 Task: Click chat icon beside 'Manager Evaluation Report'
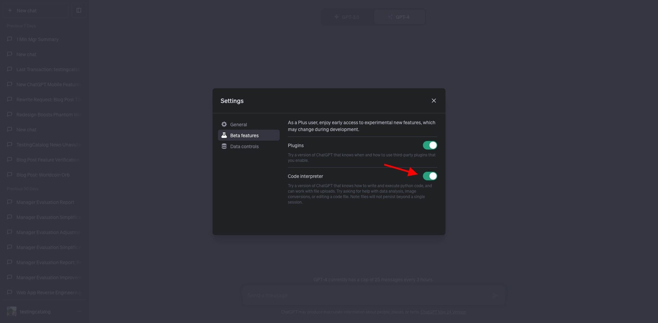pyautogui.click(x=10, y=202)
